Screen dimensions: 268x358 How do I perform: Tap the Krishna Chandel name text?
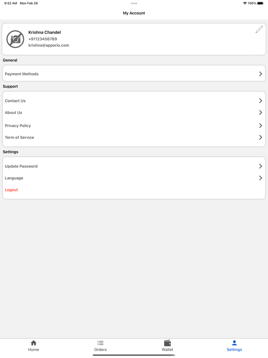click(x=44, y=33)
